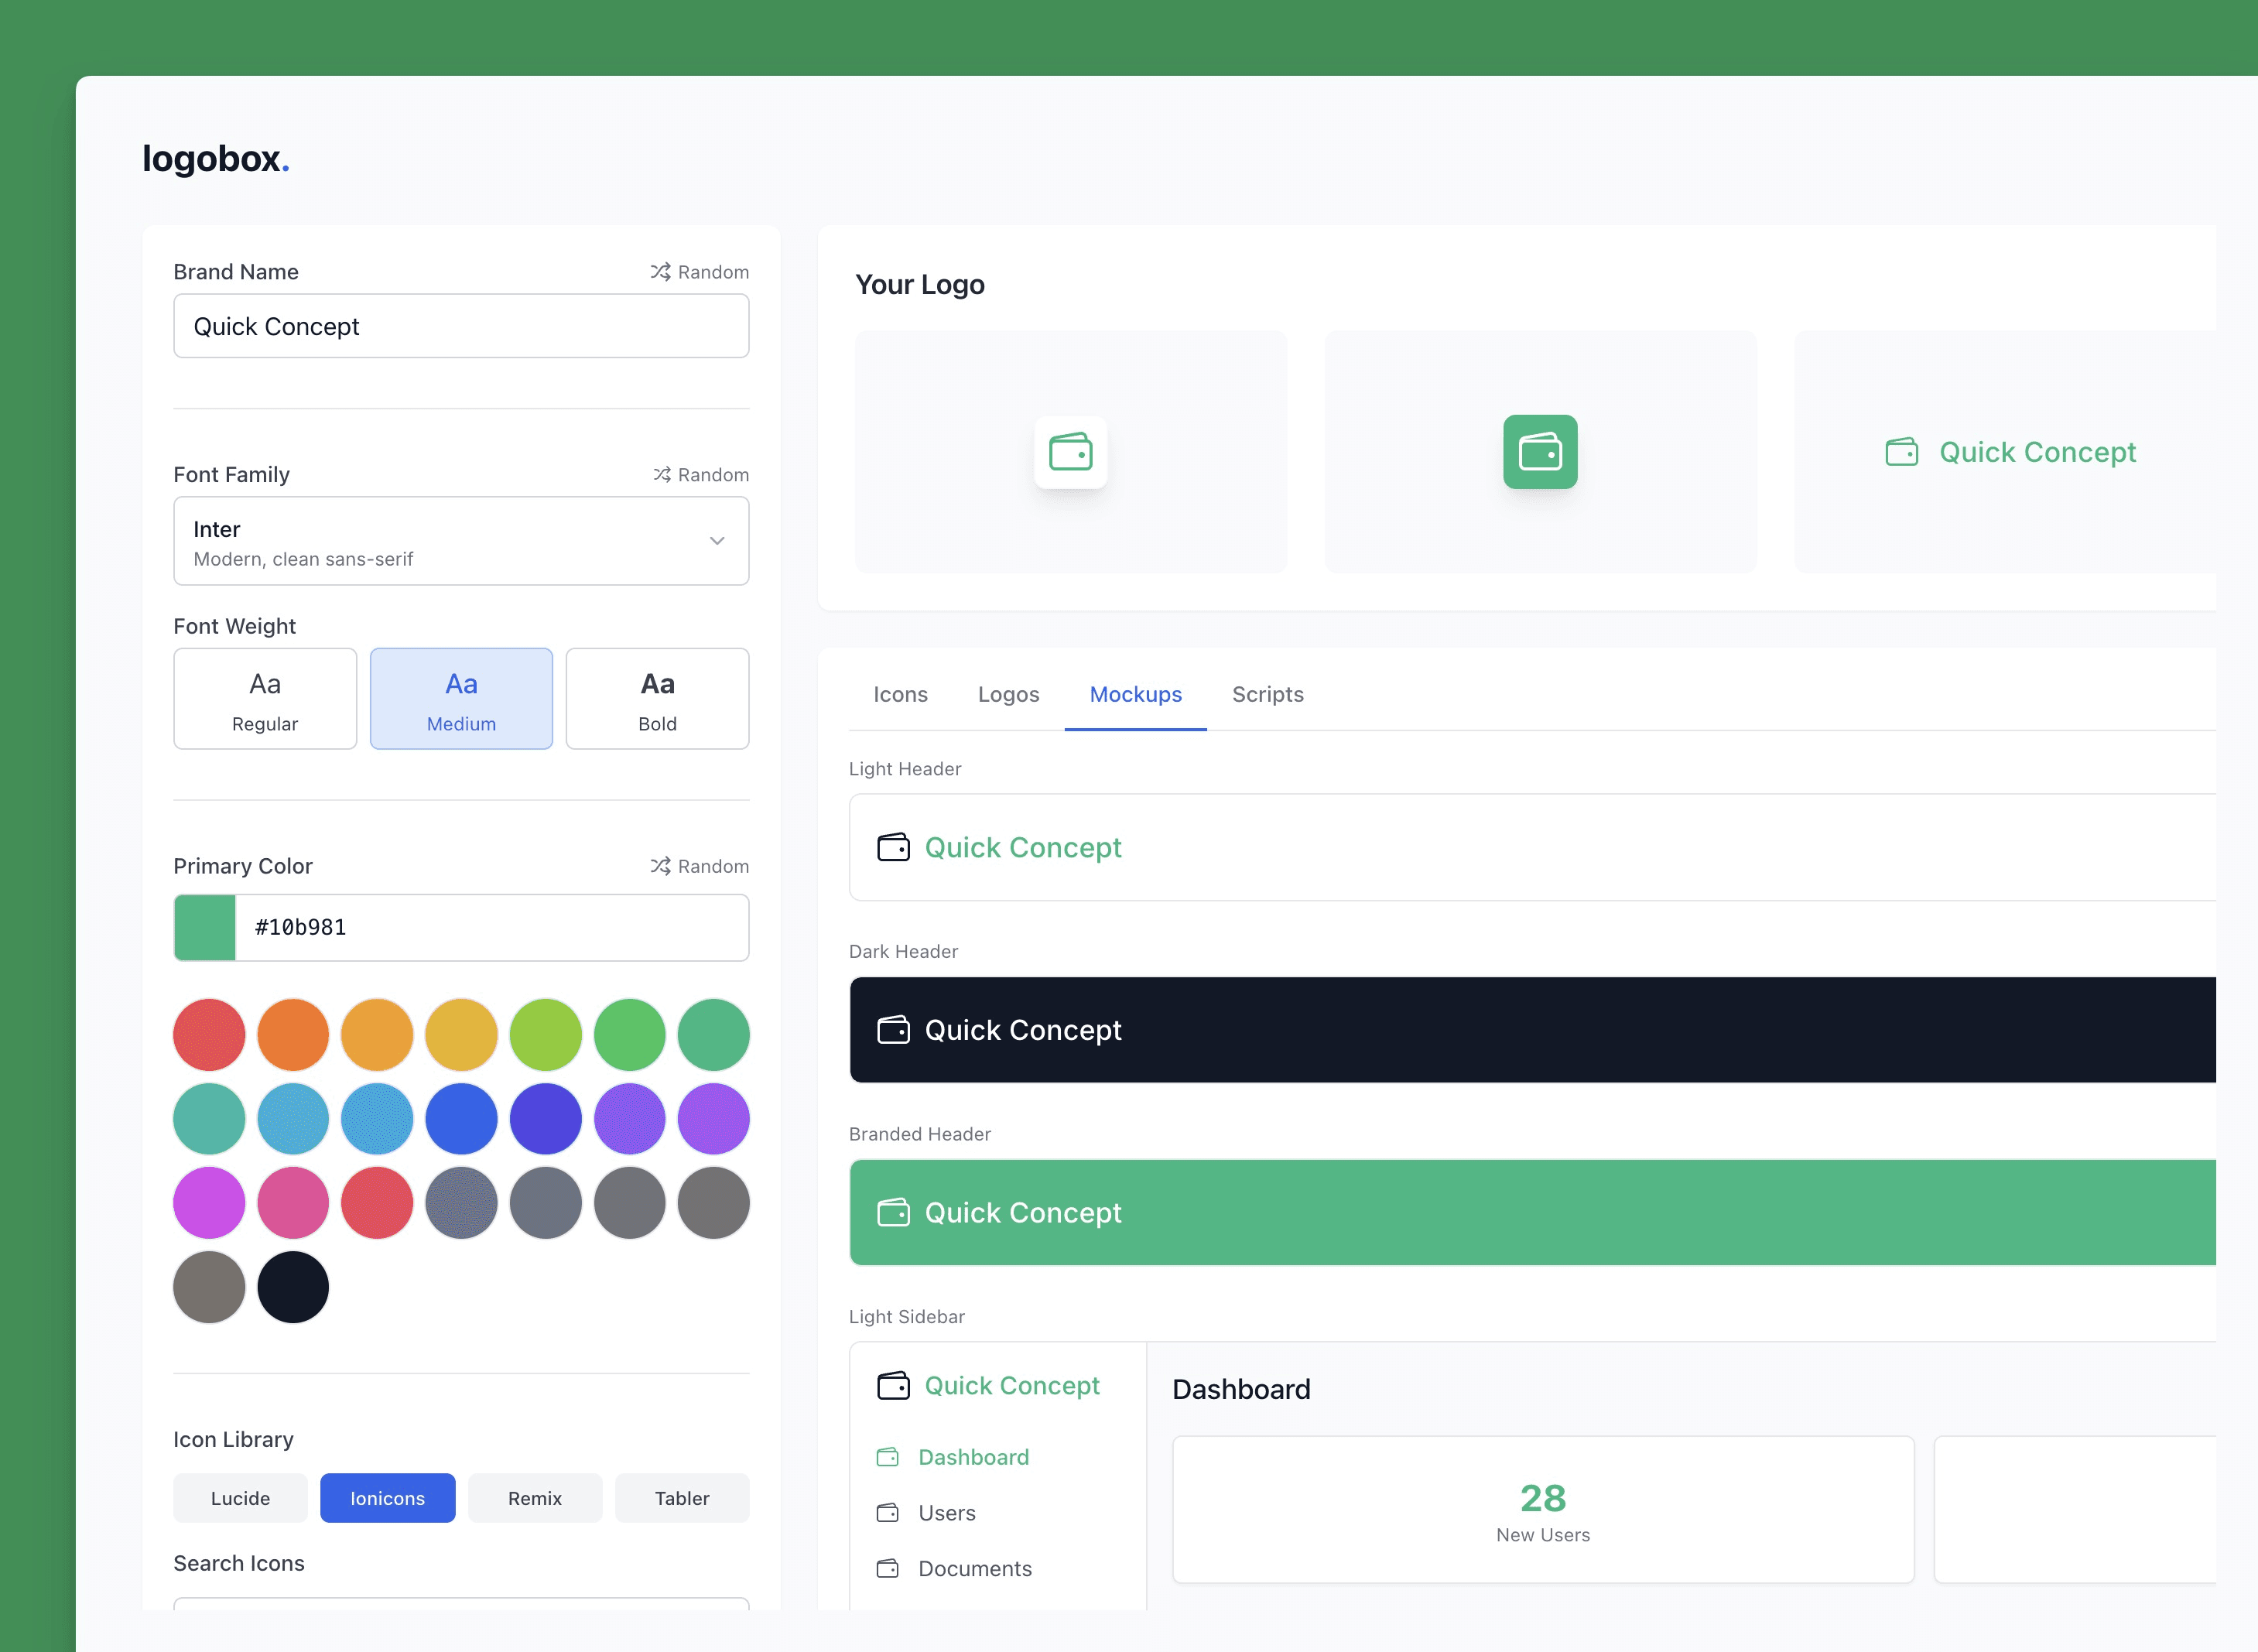2258x1652 pixels.
Task: Click the shuffle icon next to Primary Color
Action: click(x=660, y=866)
